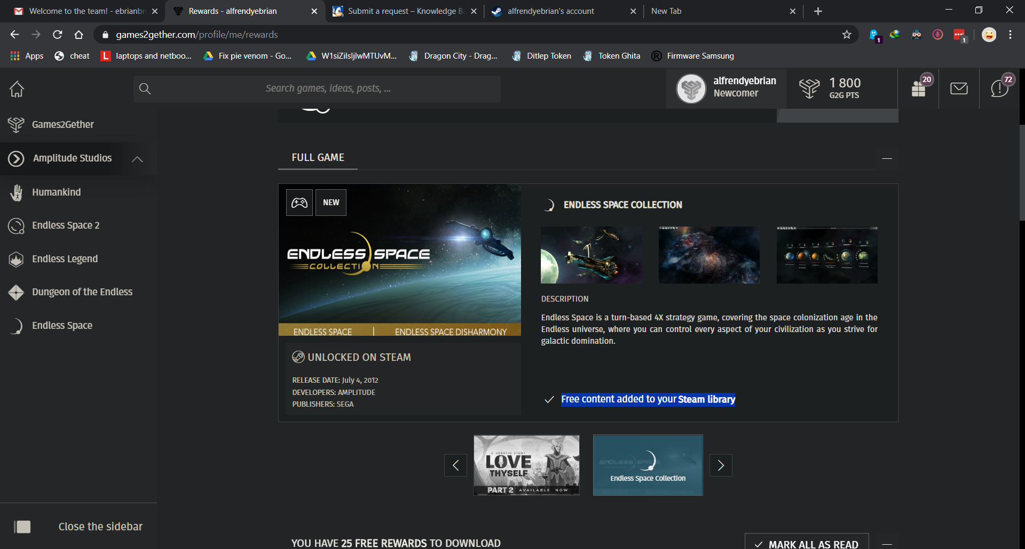Open Firmware Samsung bookmark

pyautogui.click(x=693, y=56)
